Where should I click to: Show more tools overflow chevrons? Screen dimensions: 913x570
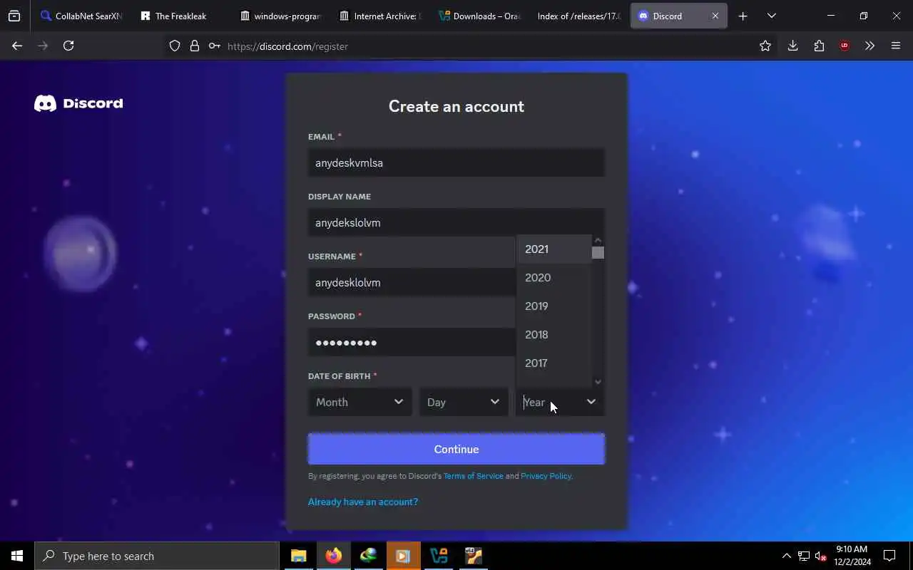(x=869, y=46)
